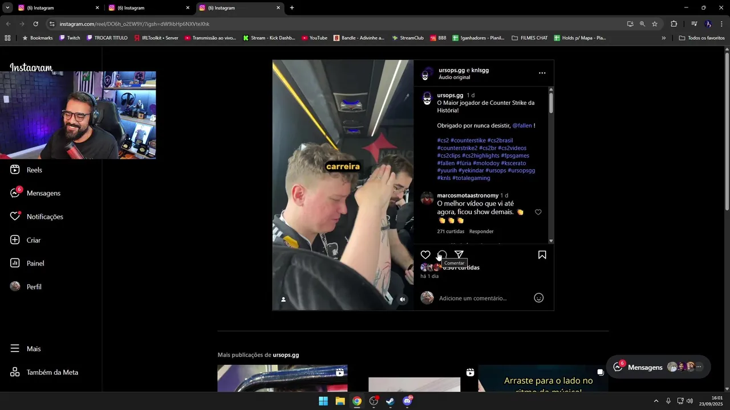The height and width of the screenshot is (410, 730).
Task: Share the reel with paper plane icon
Action: point(459,255)
